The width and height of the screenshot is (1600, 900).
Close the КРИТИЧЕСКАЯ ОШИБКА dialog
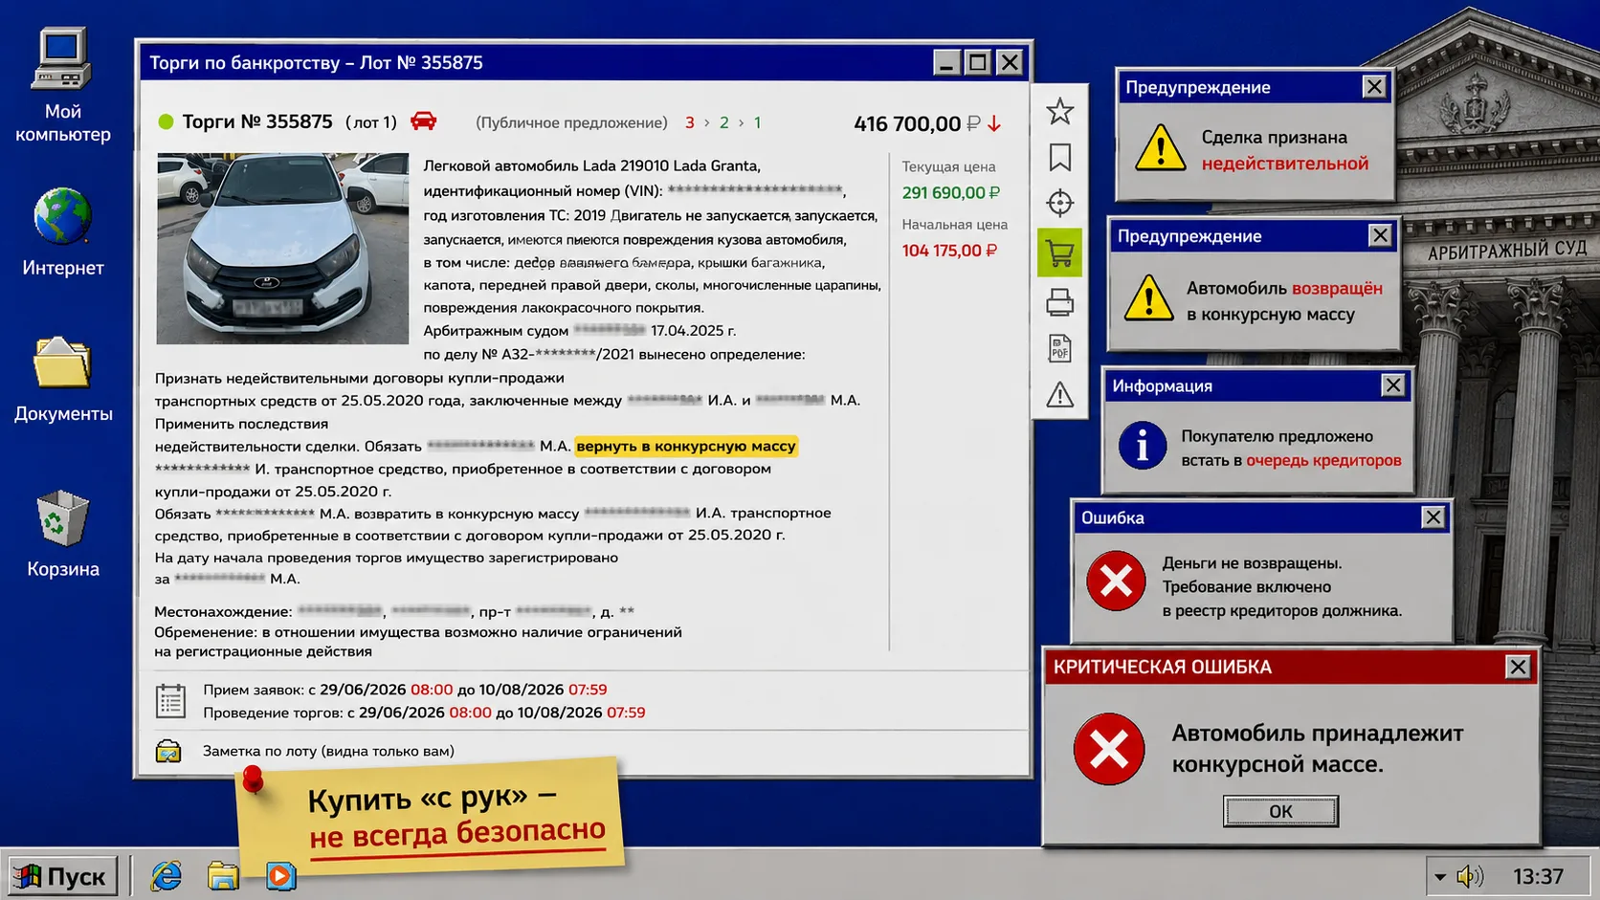1518,667
